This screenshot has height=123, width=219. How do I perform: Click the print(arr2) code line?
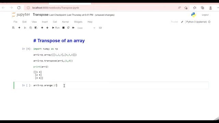click(x=41, y=67)
